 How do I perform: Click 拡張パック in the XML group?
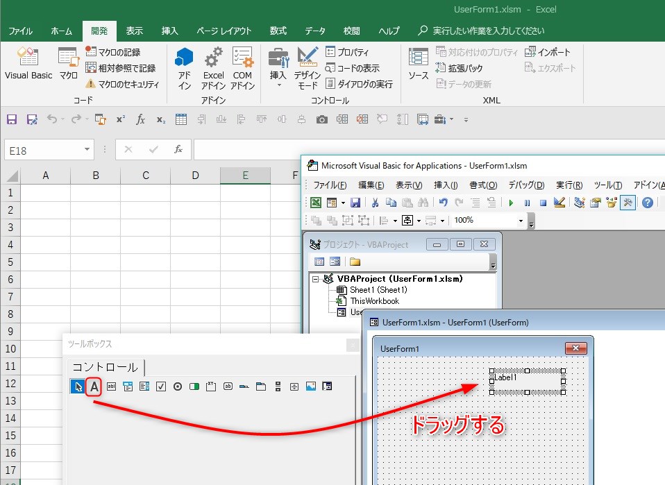[460, 68]
